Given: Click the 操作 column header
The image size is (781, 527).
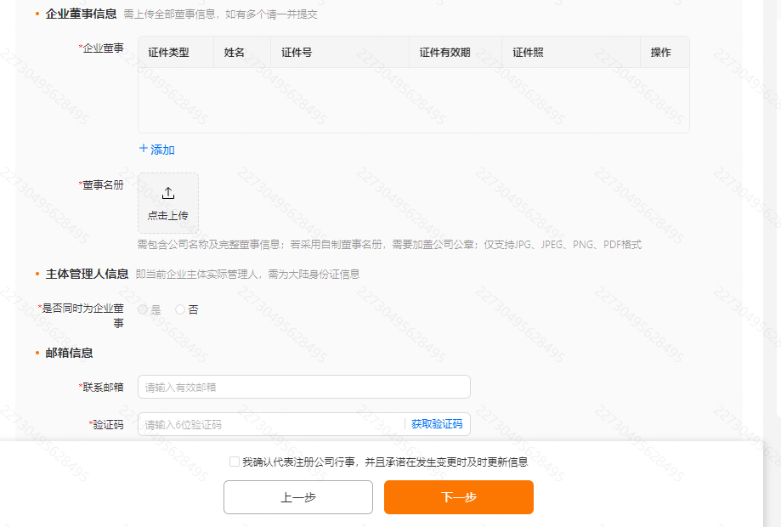Looking at the screenshot, I should point(664,52).
